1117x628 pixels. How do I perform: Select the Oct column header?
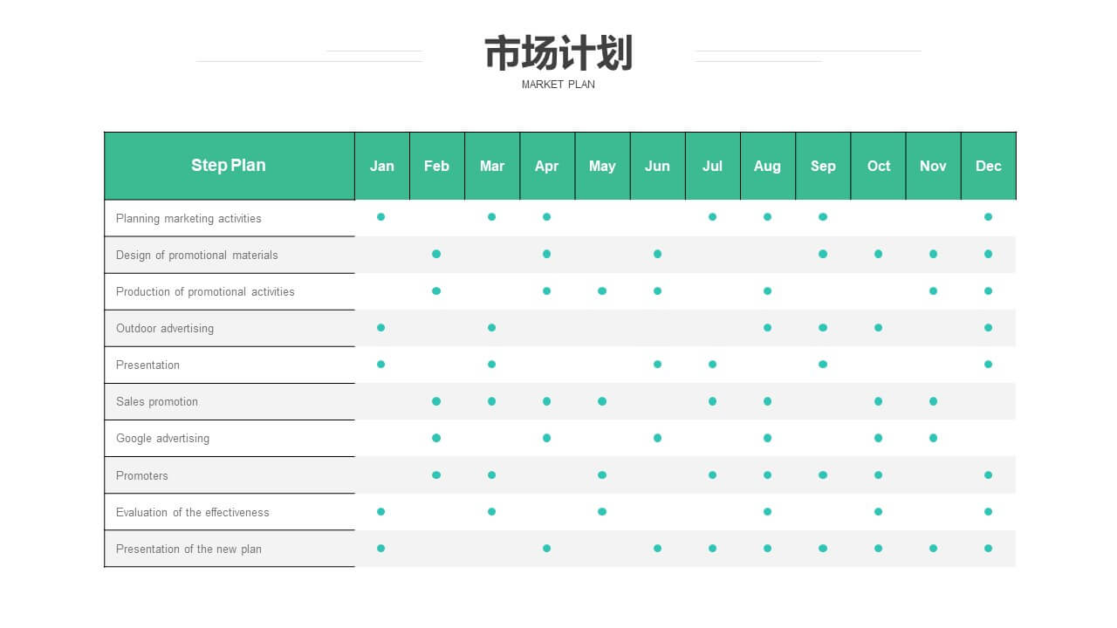878,166
